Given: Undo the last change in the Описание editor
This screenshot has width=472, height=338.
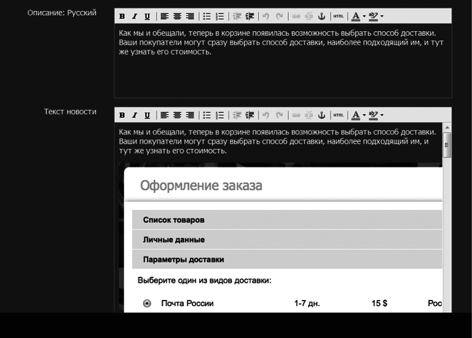Looking at the screenshot, I should [265, 16].
